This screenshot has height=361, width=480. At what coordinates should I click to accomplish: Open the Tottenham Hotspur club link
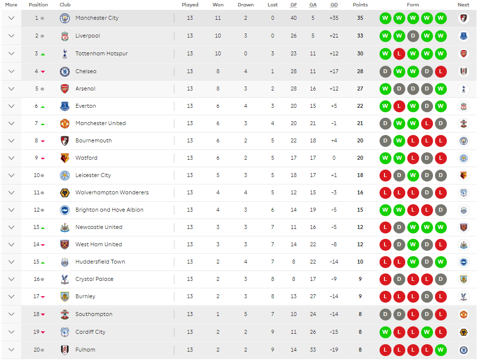coord(101,53)
